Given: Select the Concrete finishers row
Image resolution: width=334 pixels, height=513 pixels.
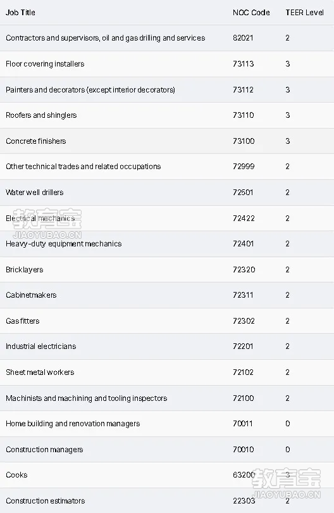Looking at the screenshot, I should [x=167, y=141].
